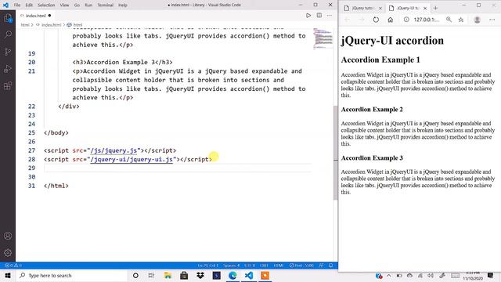Image resolution: width=501 pixels, height=282 pixels.
Task: Open the Edit menu
Action: [29, 5]
